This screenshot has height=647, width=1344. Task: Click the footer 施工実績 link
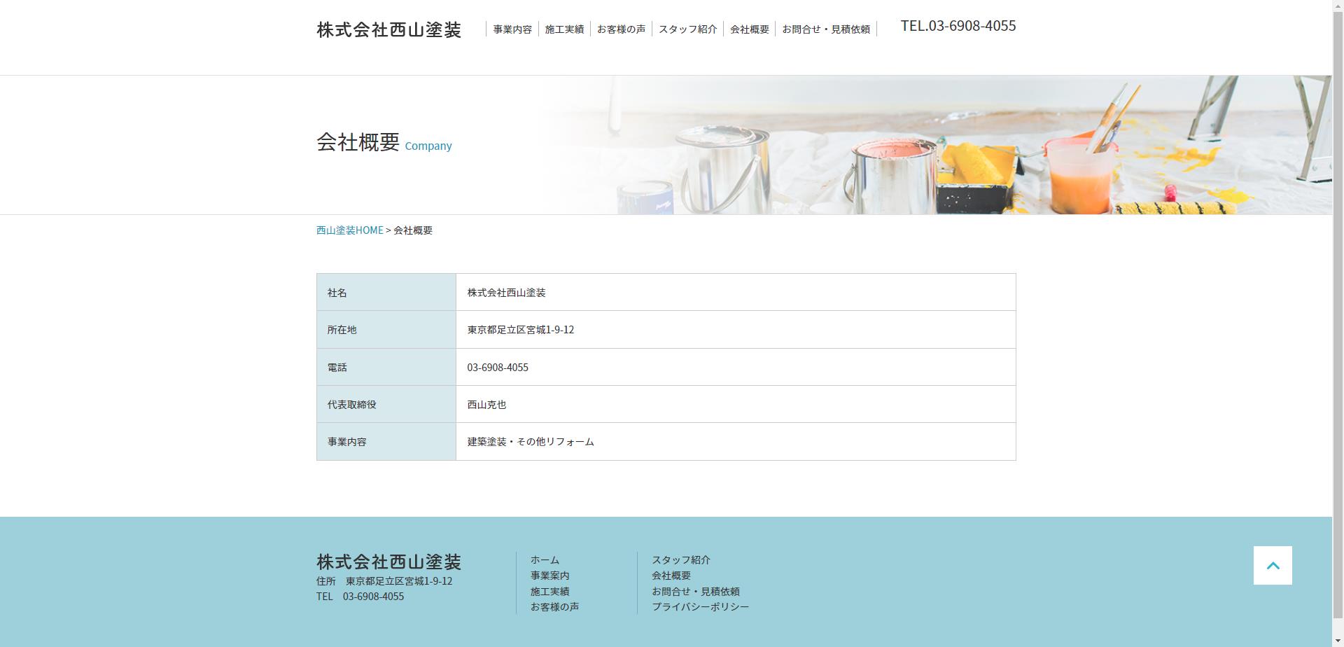pos(549,592)
